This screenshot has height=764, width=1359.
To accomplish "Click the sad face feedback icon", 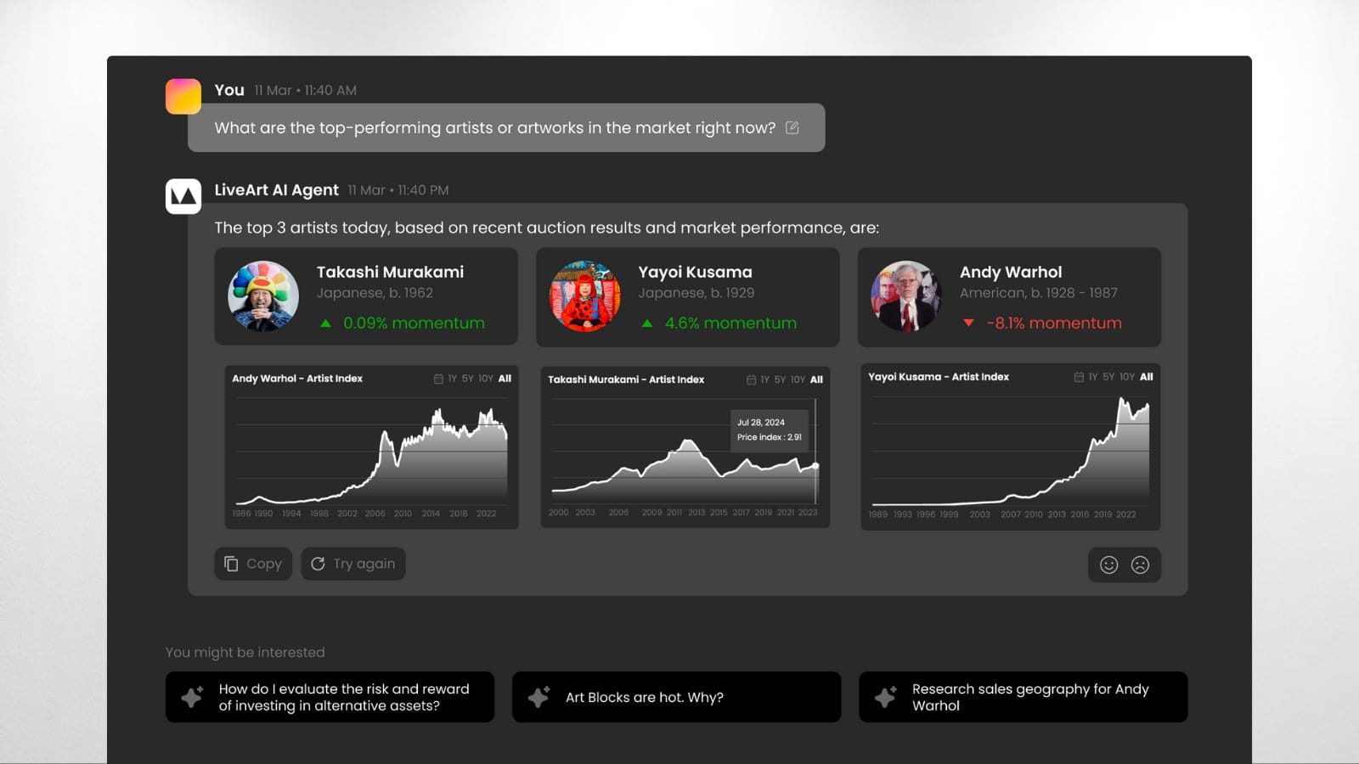I will coord(1140,565).
